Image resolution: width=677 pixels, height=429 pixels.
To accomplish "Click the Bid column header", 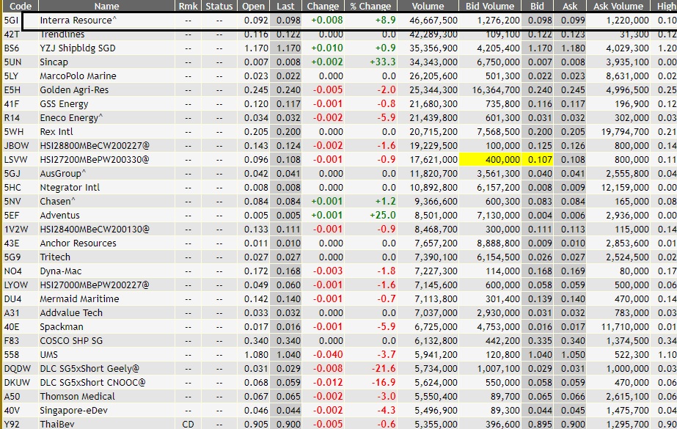I will (x=537, y=6).
